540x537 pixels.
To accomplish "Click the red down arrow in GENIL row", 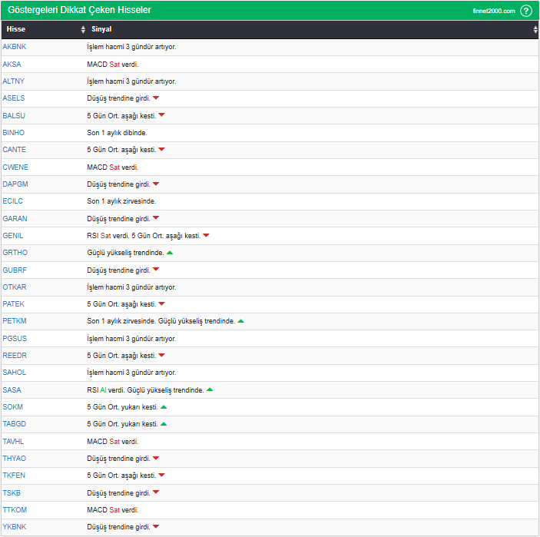I will coord(206,236).
